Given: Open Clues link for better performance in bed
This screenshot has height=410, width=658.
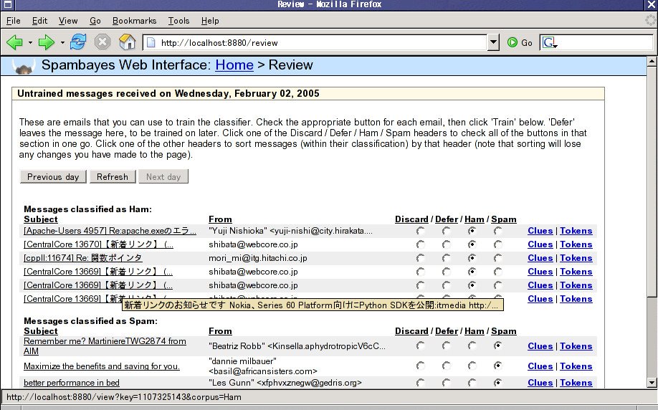Looking at the screenshot, I should [540, 383].
